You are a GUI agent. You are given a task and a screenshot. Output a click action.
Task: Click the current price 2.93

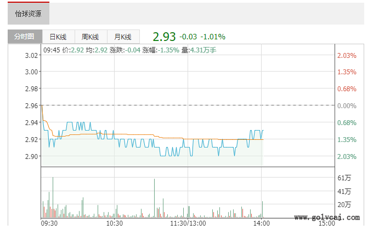[x=164, y=37]
